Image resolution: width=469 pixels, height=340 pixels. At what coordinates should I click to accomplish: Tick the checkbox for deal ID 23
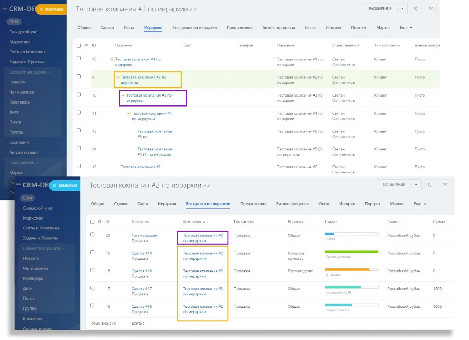click(x=92, y=235)
